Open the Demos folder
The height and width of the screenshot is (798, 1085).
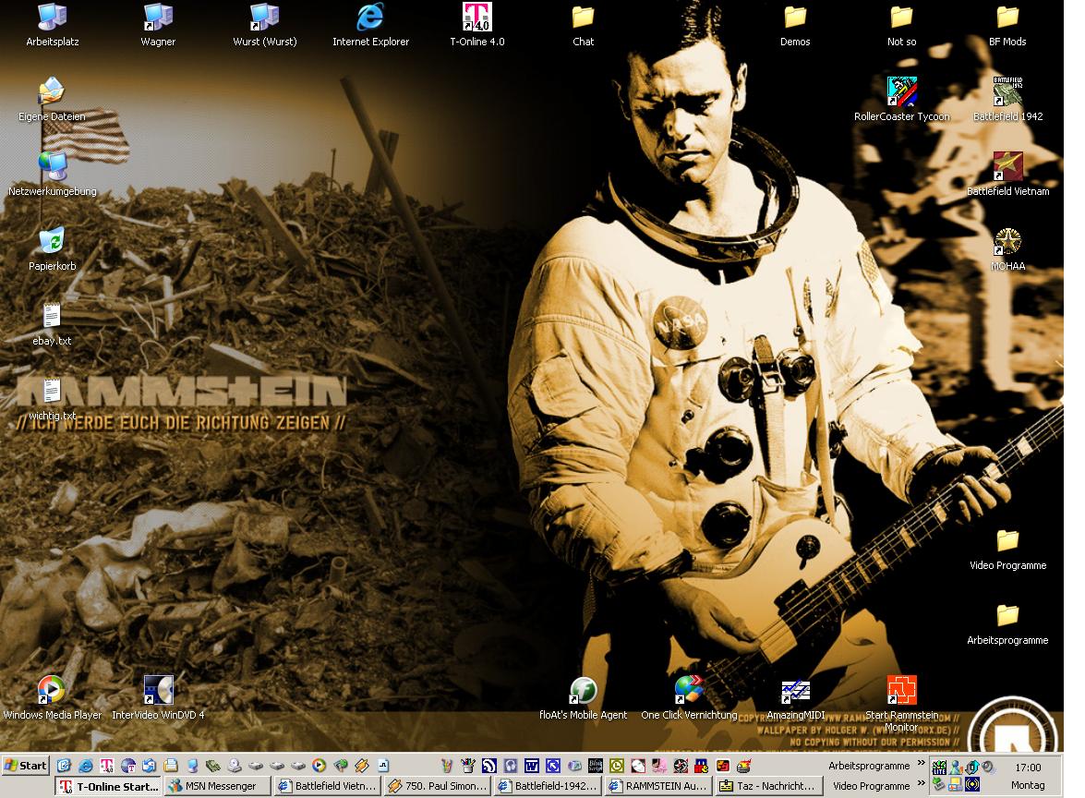point(795,25)
